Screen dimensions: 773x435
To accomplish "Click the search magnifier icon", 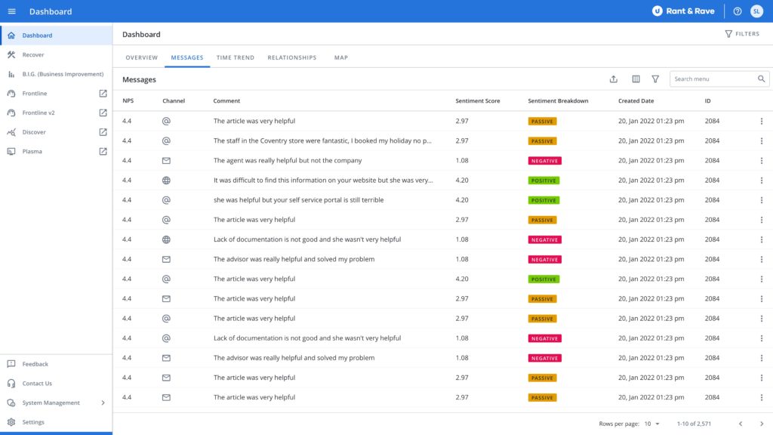I will pyautogui.click(x=761, y=79).
